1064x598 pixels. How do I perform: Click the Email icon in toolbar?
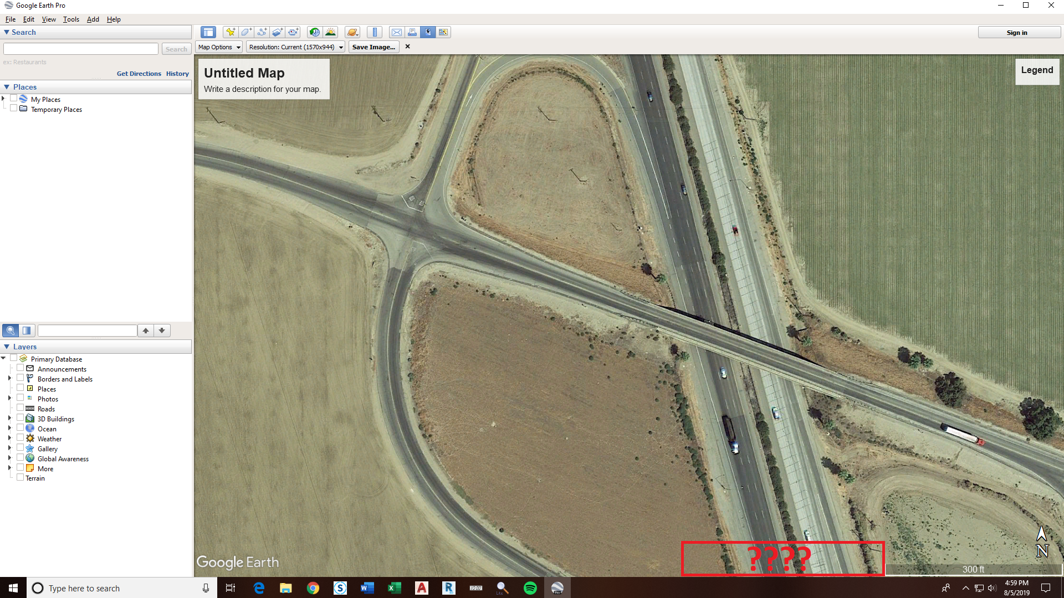click(397, 32)
